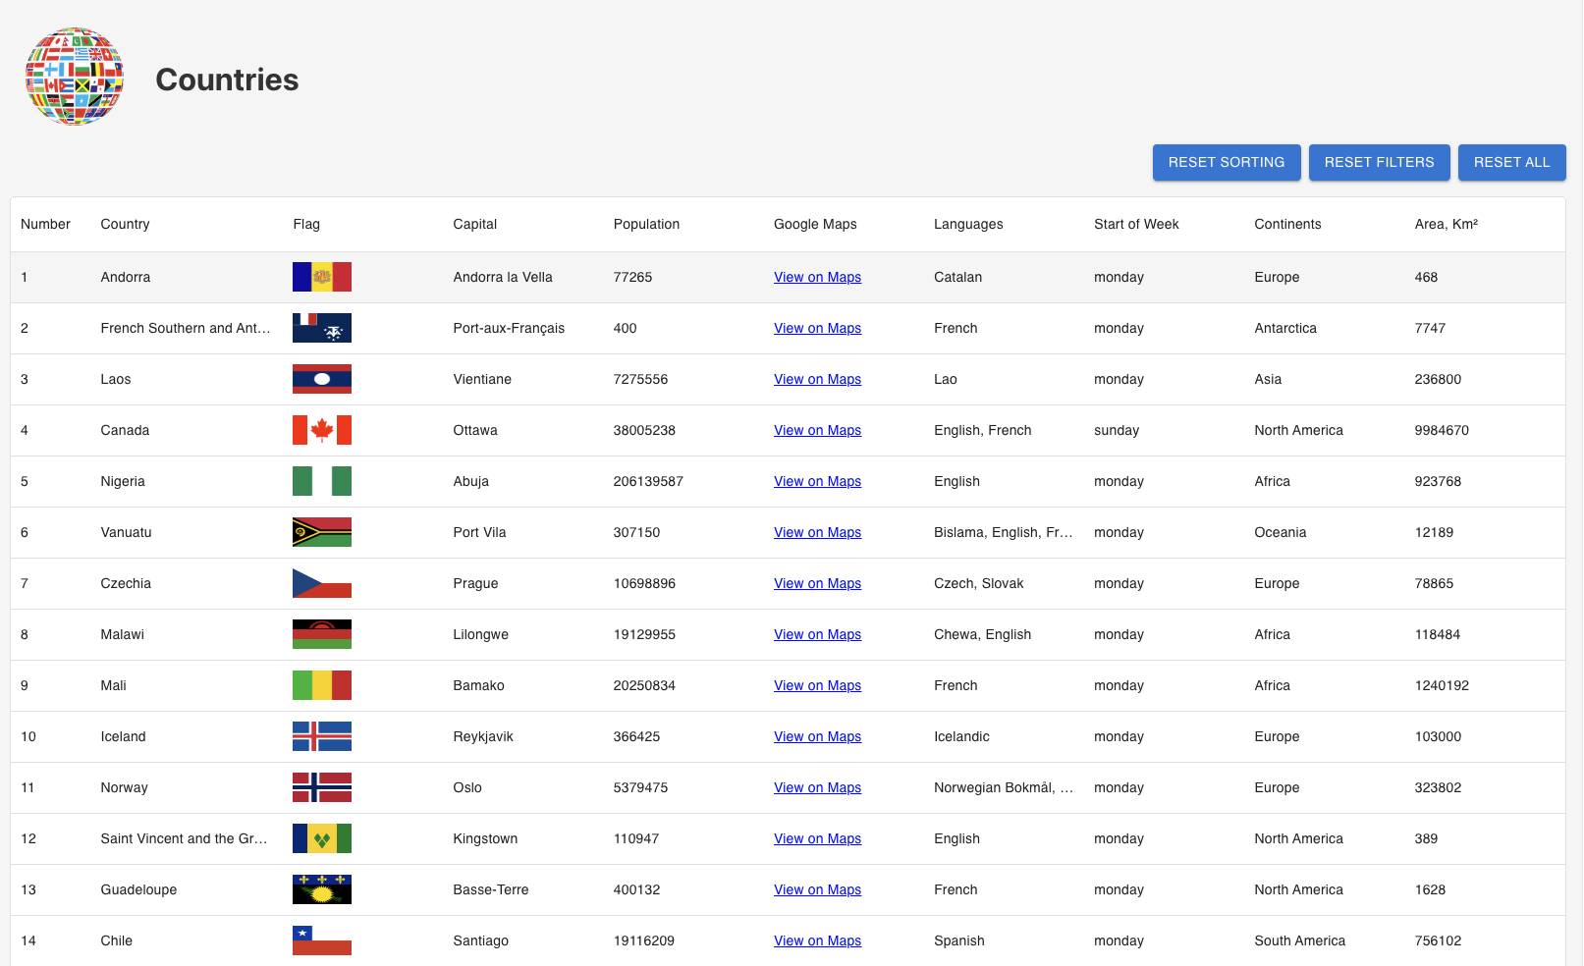
Task: Click the globe of flags logo
Action: 75,77
